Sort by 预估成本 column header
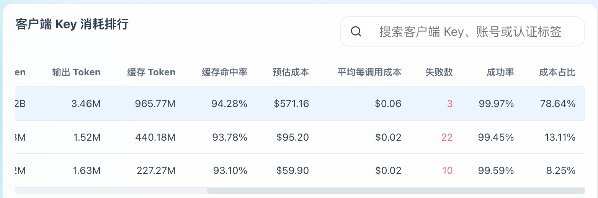This screenshot has width=598, height=198. coord(291,72)
